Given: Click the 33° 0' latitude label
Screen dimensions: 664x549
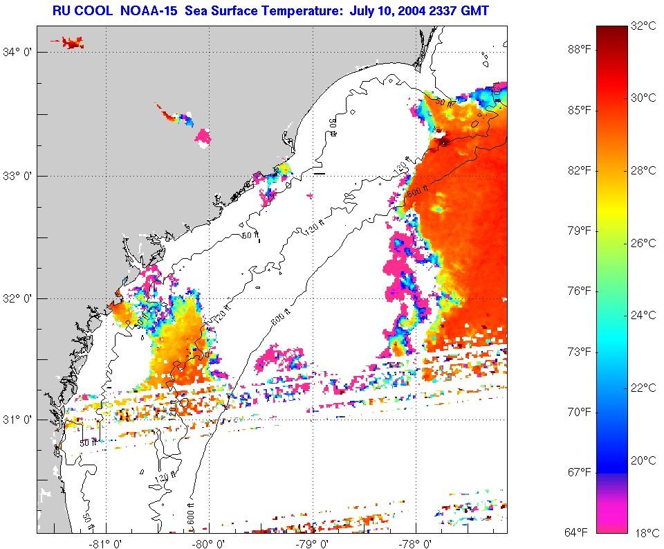Looking at the screenshot, I should [17, 176].
